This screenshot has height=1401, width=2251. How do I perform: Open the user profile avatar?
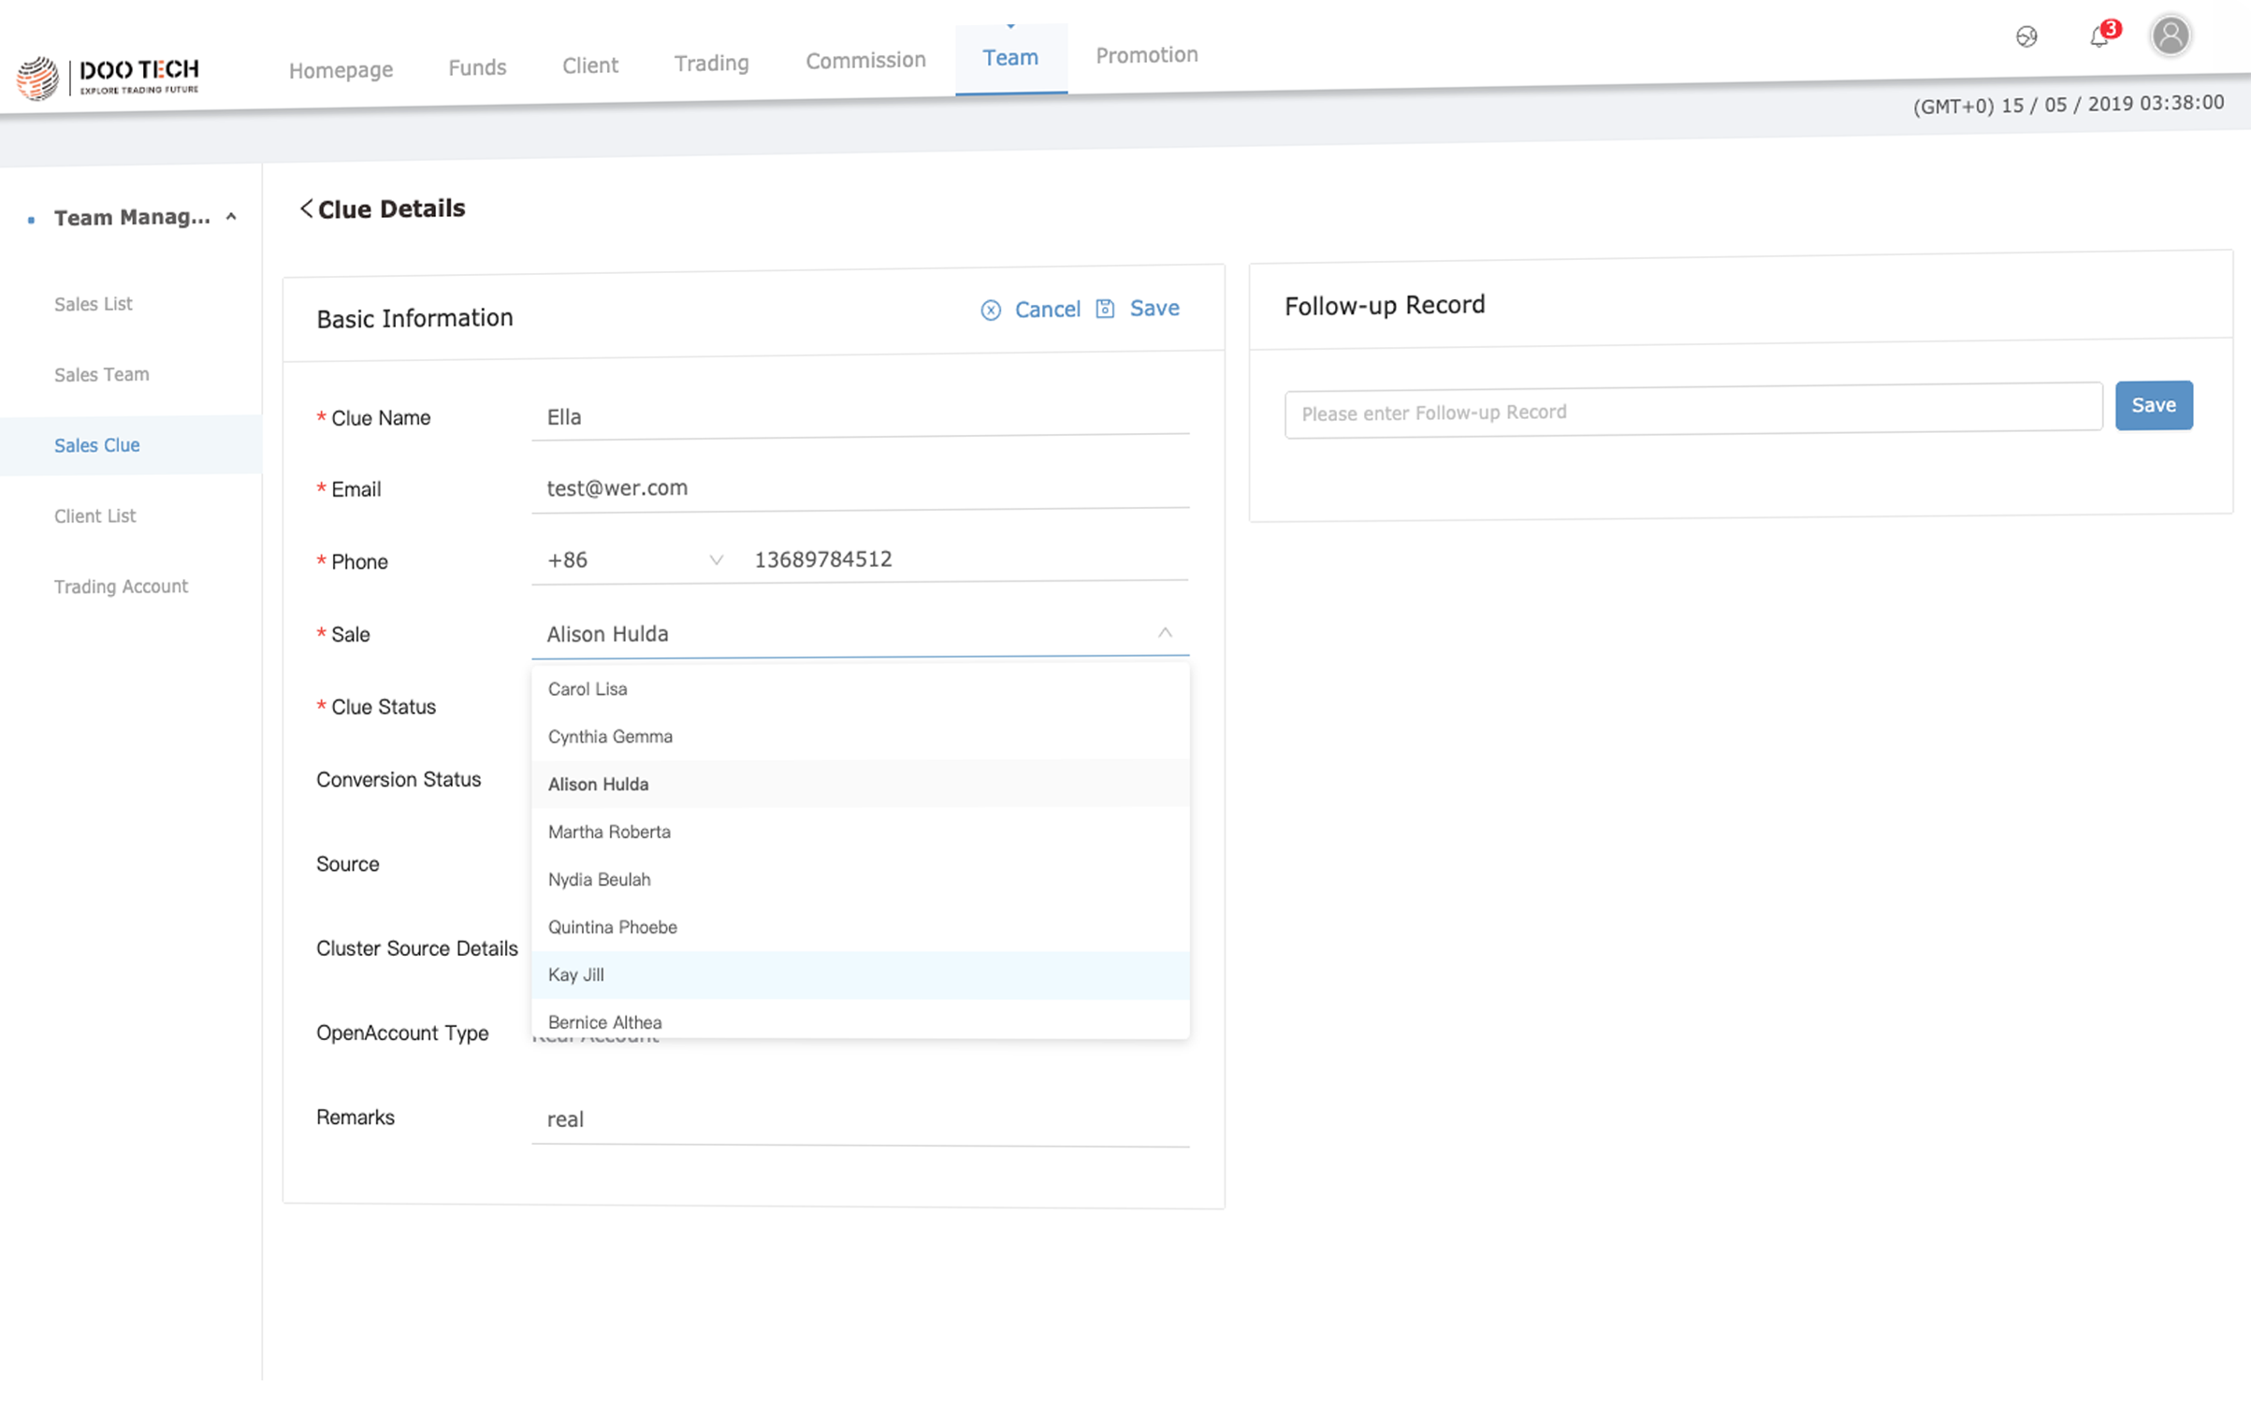[x=2171, y=36]
